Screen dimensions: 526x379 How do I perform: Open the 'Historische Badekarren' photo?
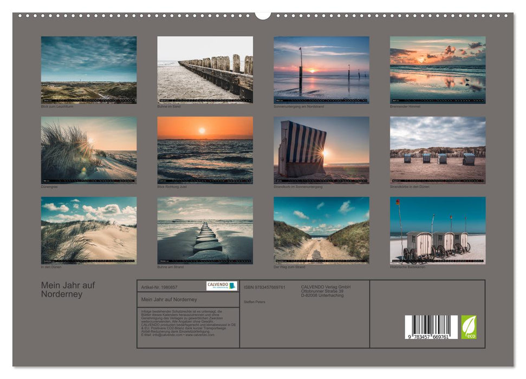tap(438, 232)
